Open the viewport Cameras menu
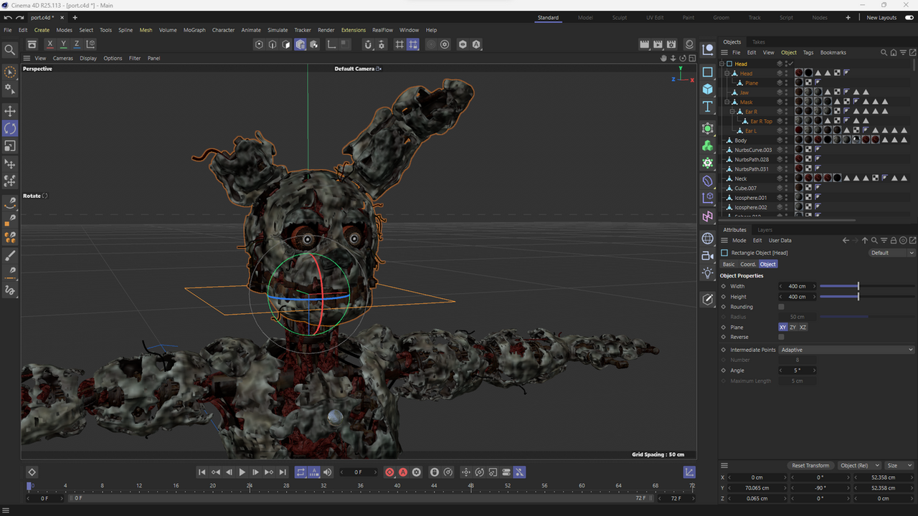This screenshot has height=516, width=918. (x=62, y=58)
